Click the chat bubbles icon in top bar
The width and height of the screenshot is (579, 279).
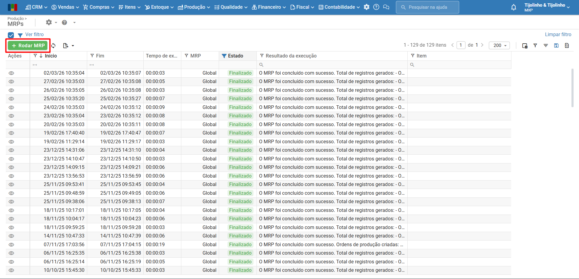[x=386, y=7]
